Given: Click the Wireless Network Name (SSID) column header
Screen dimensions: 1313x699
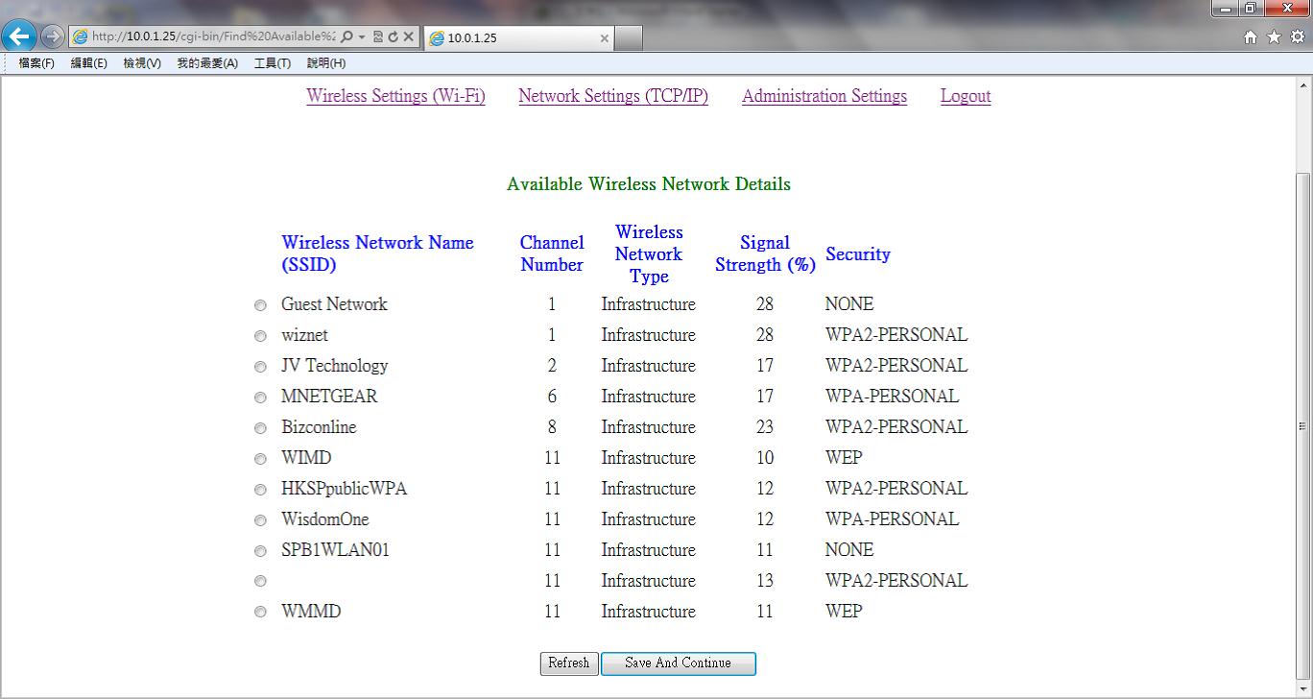Looking at the screenshot, I should tap(377, 254).
